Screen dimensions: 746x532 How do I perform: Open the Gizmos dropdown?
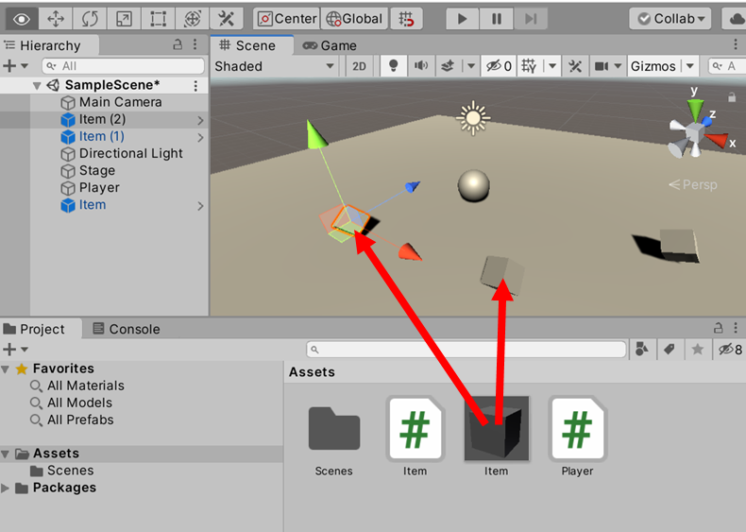(662, 66)
